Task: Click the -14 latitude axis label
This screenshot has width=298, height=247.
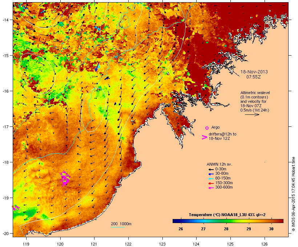Action: (5, 20)
